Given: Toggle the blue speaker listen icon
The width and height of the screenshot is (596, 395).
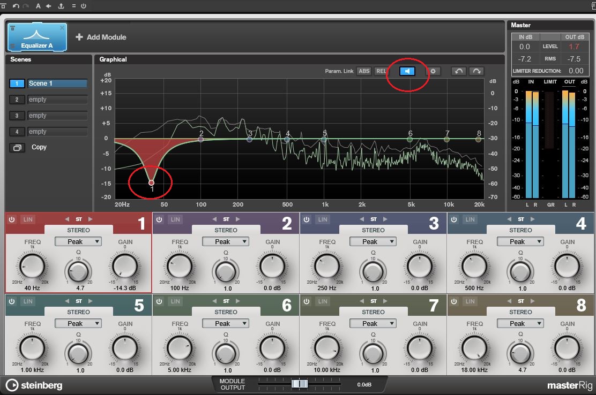Looking at the screenshot, I should click(407, 71).
